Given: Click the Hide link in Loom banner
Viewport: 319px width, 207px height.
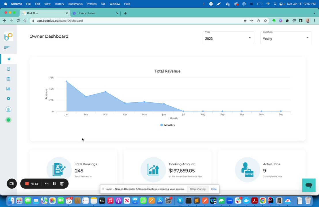Looking at the screenshot, I should click(214, 189).
